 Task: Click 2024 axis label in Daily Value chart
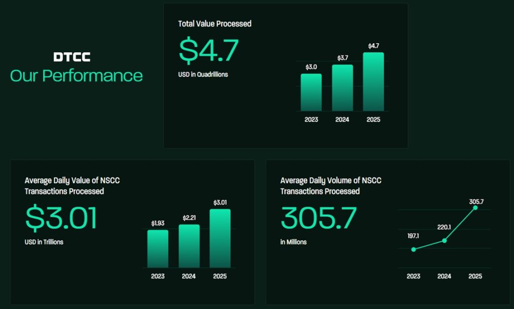(189, 276)
